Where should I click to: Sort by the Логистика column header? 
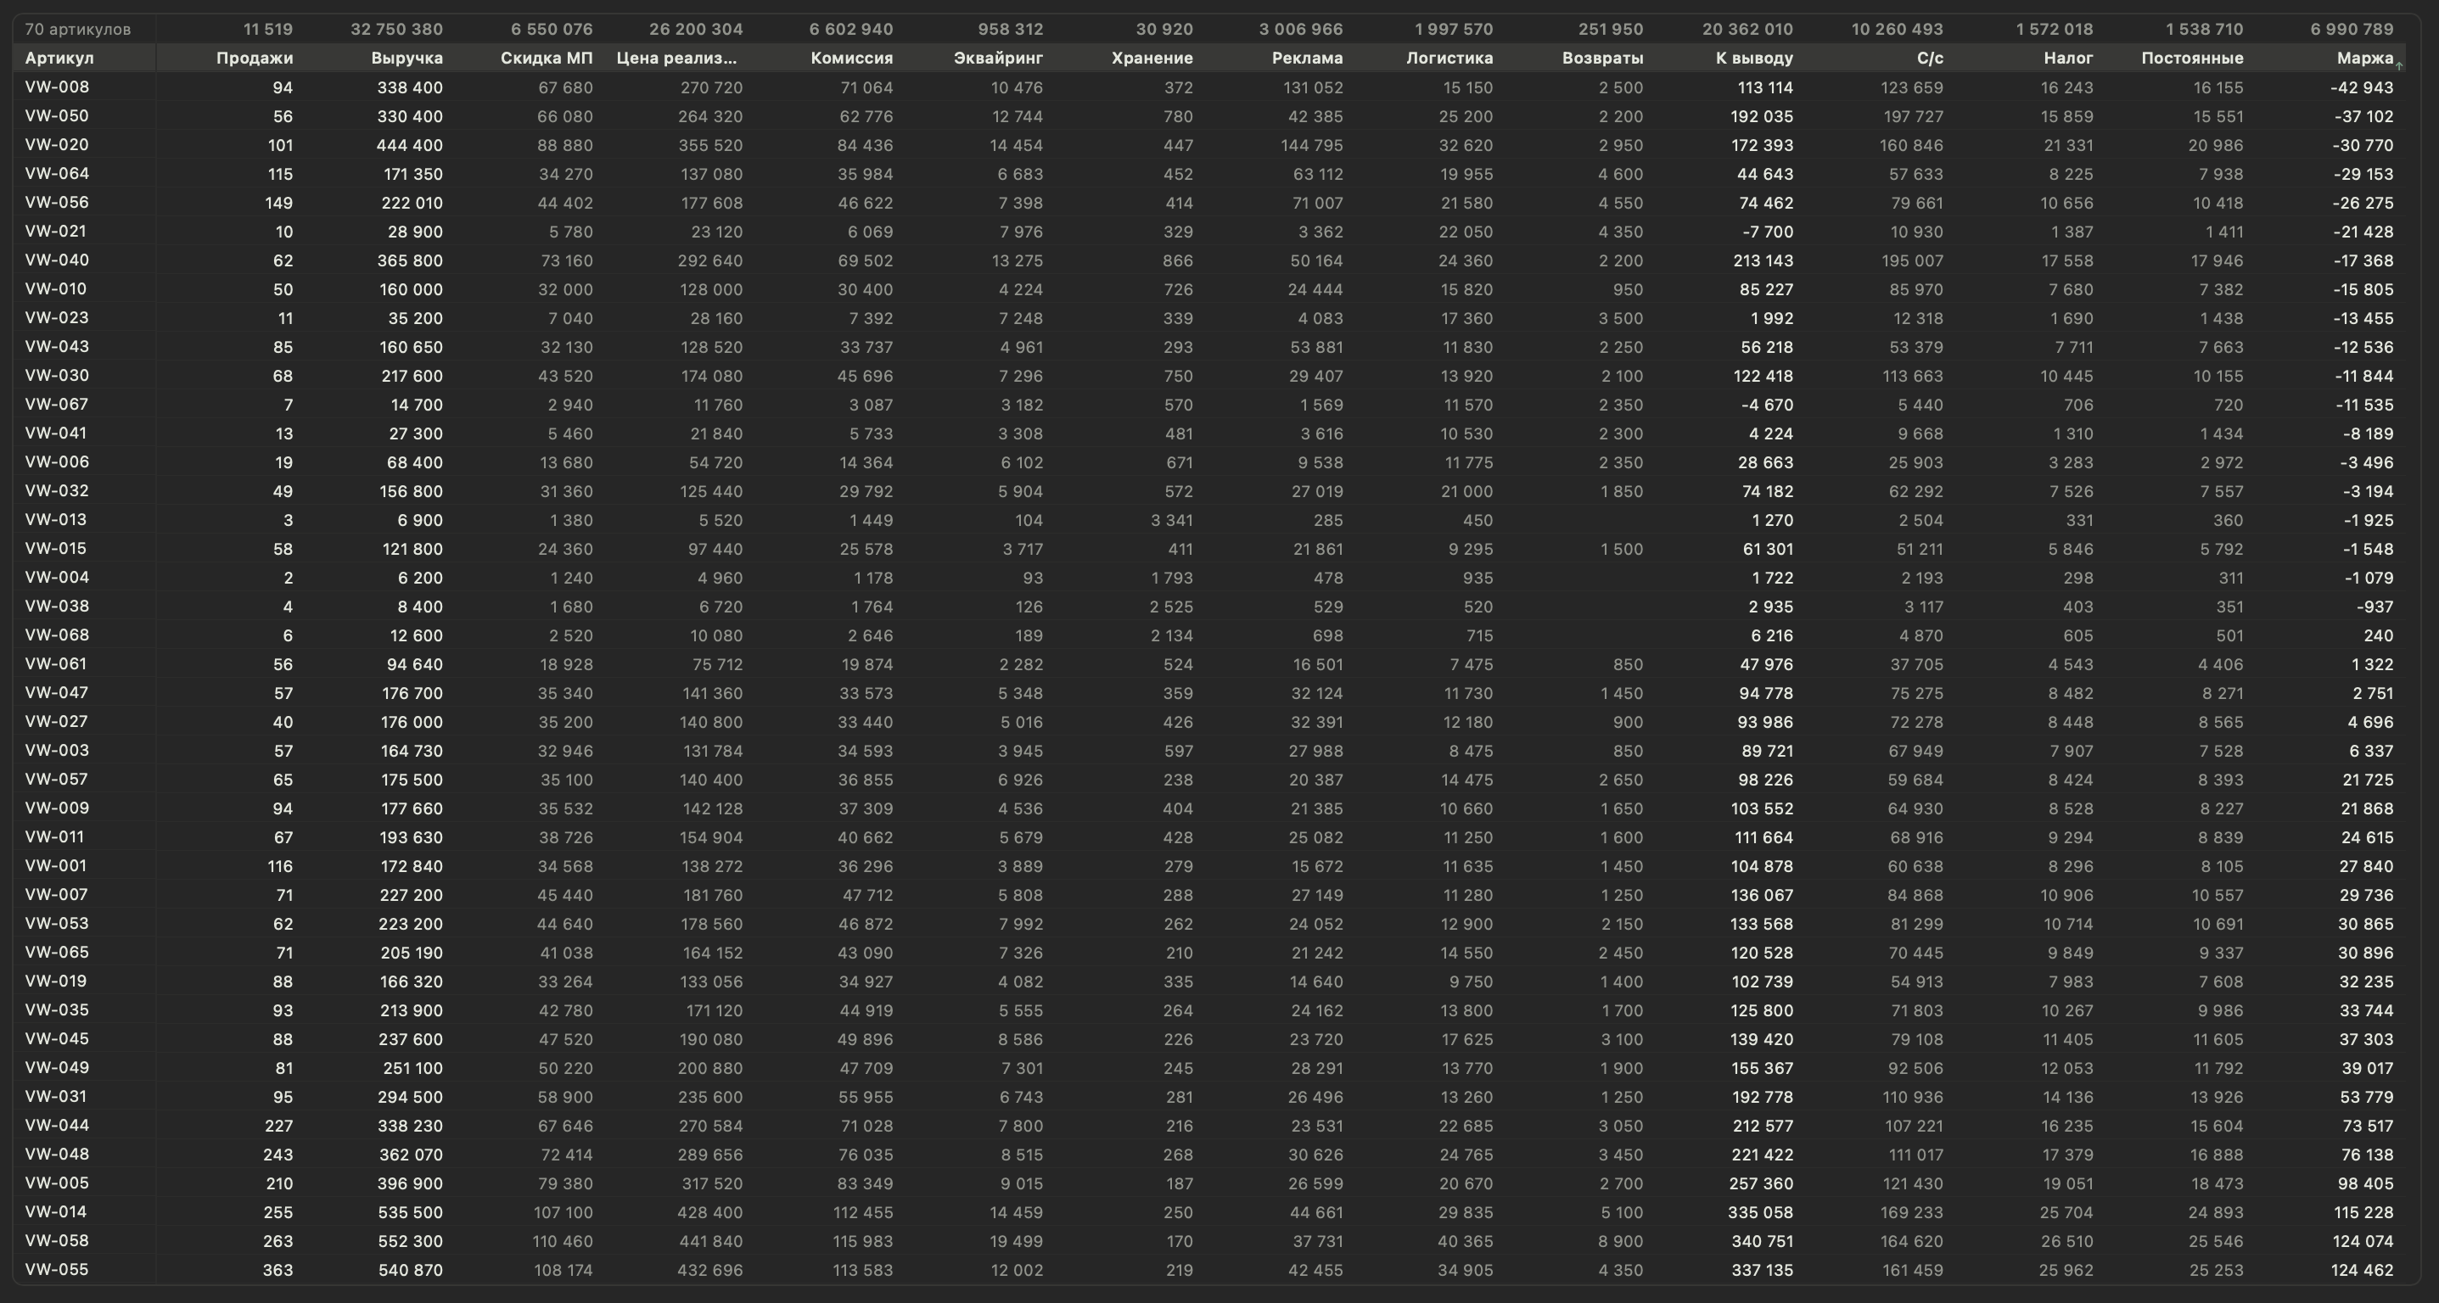pyautogui.click(x=1449, y=58)
